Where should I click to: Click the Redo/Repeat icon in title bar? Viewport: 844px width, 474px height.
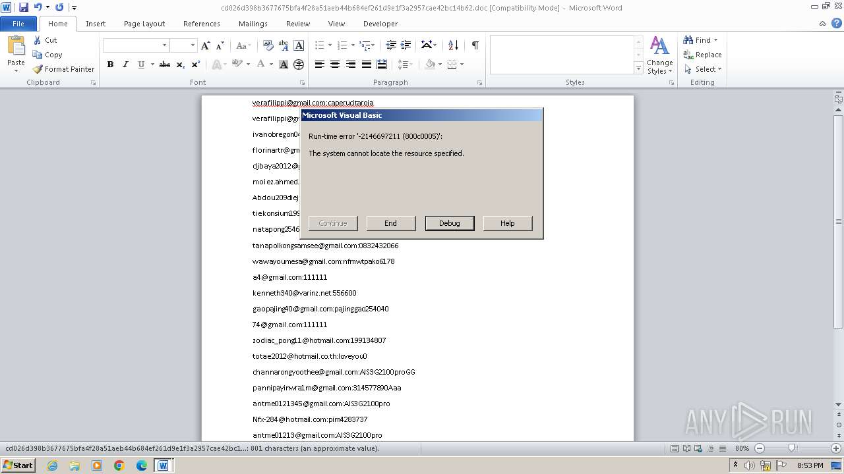(x=59, y=7)
